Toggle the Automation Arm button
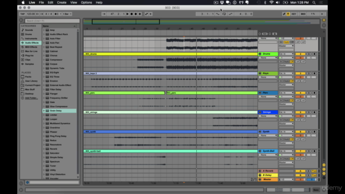Image resolution: width=345 pixels, height=194 pixels. (x=146, y=14)
